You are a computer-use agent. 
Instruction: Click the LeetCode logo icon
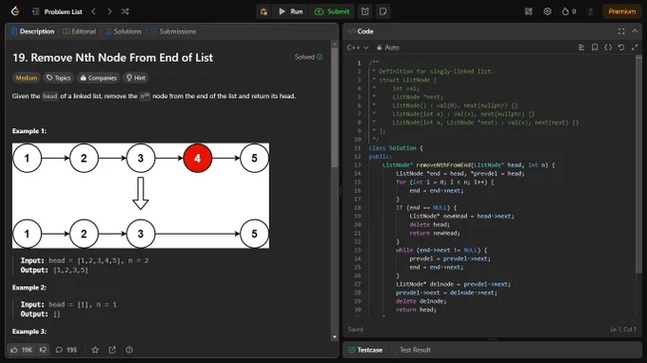(x=15, y=11)
